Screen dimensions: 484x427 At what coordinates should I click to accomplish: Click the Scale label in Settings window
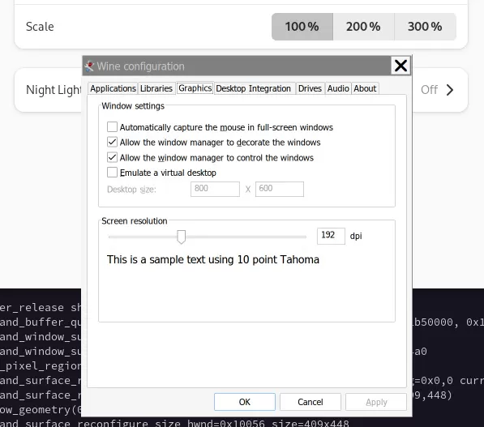[40, 27]
